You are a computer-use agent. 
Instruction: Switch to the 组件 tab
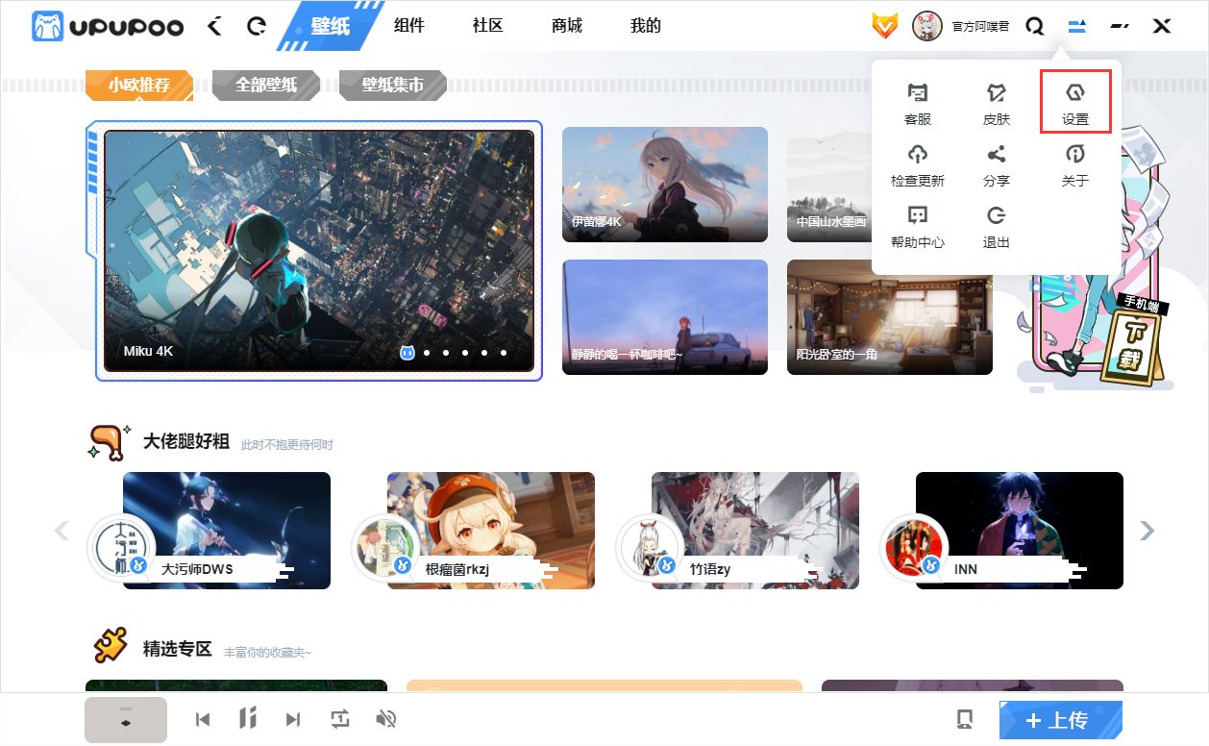408,26
